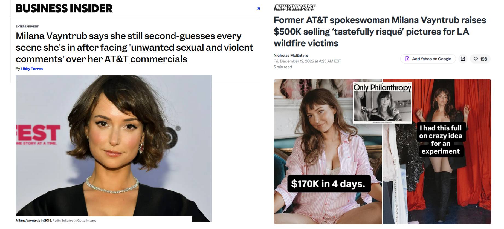Click the document icon in Add Yahoo button
The image size is (504, 229).
pos(407,59)
